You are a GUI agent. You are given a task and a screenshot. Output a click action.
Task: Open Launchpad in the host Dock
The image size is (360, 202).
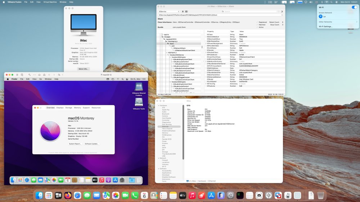point(49,196)
